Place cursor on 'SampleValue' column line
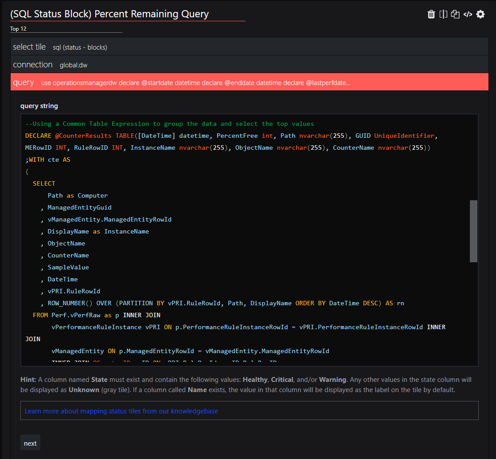496x459 pixels. (68, 267)
